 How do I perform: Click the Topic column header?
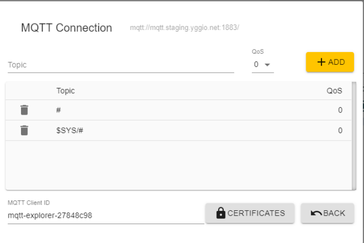[x=65, y=91]
